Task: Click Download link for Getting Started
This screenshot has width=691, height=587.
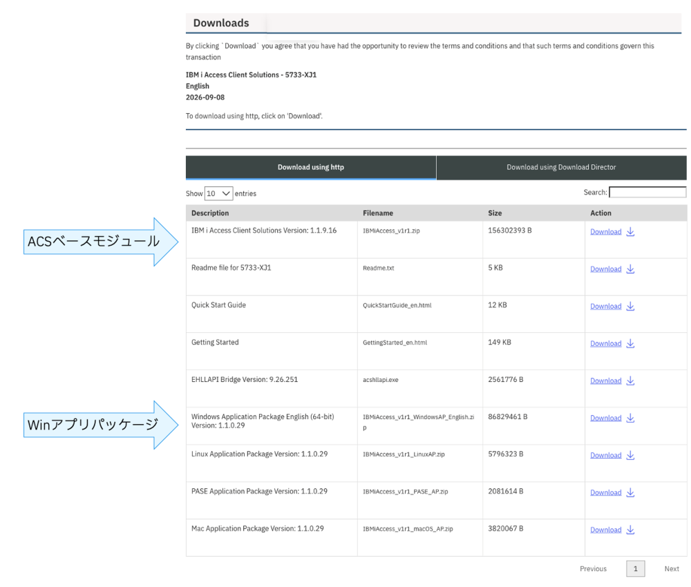Action: pyautogui.click(x=605, y=343)
